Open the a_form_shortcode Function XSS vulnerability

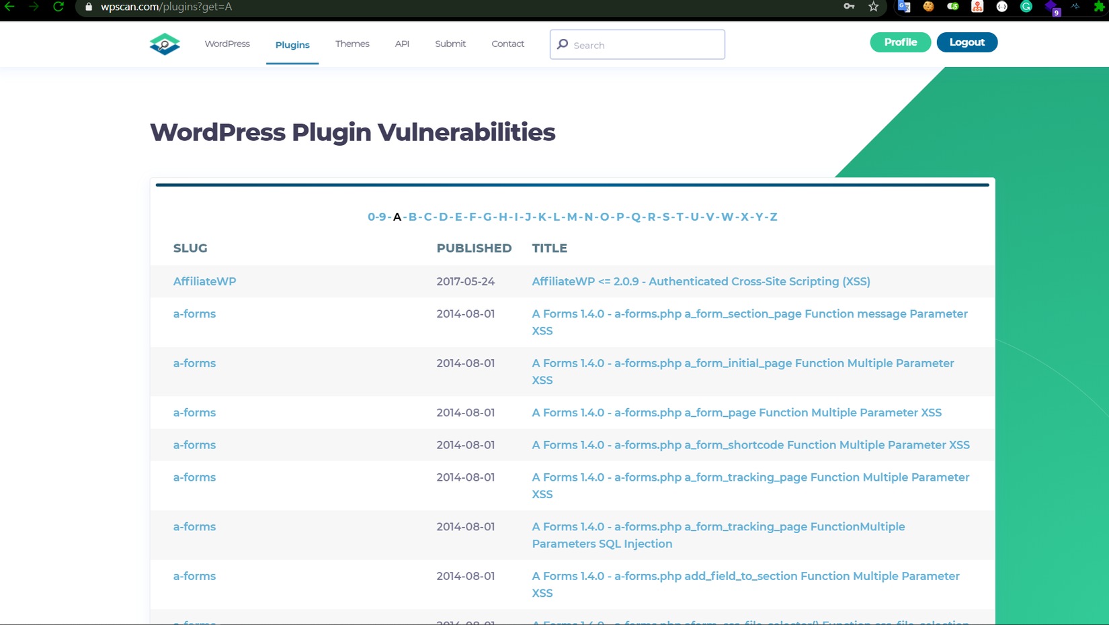coord(750,445)
